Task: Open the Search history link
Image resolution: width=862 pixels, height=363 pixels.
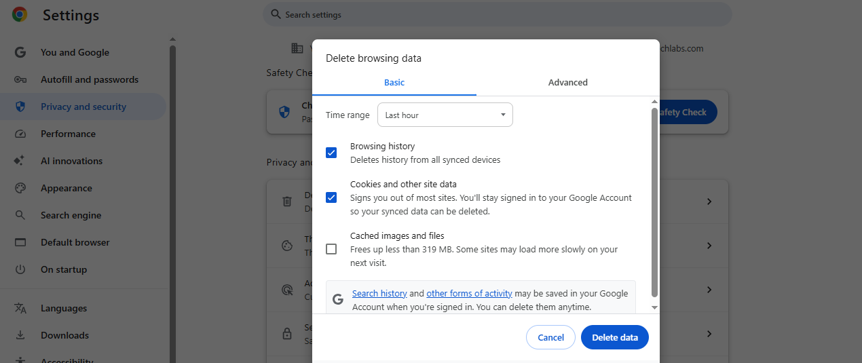Action: click(x=379, y=293)
